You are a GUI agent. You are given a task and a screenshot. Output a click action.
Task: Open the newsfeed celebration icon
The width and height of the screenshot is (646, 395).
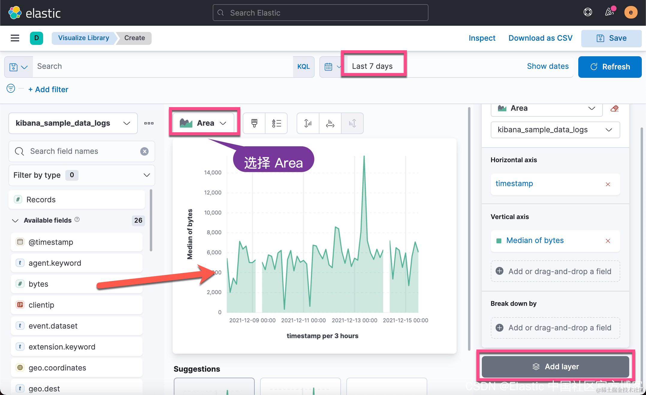tap(609, 12)
